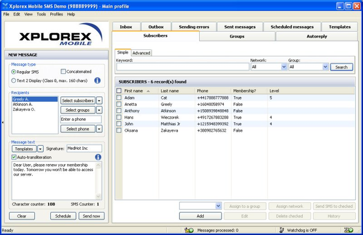Click the Xplorex Mobile logo banner
This screenshot has width=363, height=235.
point(57,35)
